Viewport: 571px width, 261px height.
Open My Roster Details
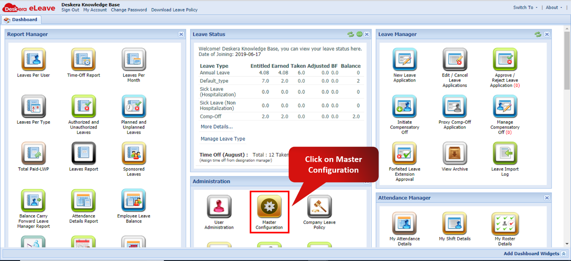pyautogui.click(x=505, y=224)
